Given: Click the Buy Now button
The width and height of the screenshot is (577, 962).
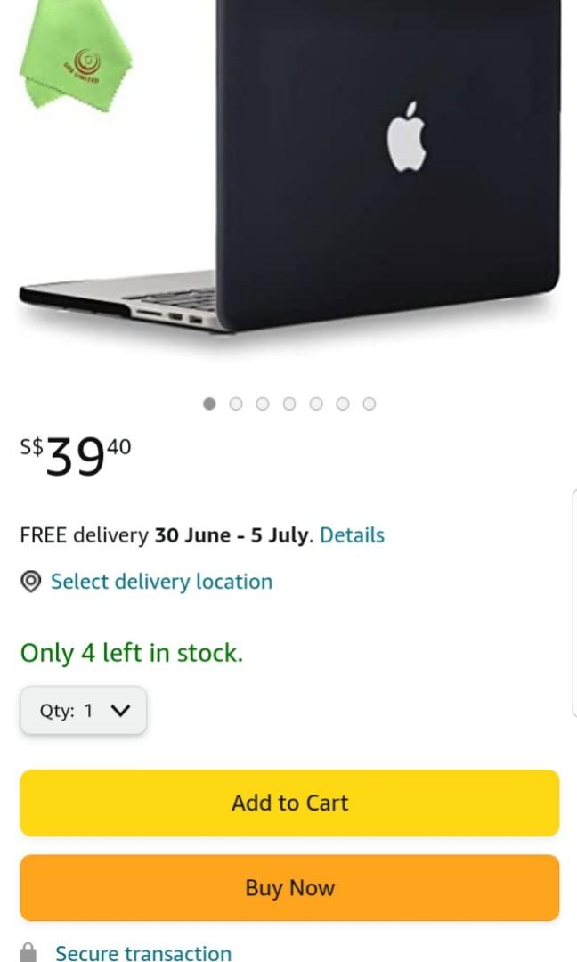Looking at the screenshot, I should coord(289,888).
